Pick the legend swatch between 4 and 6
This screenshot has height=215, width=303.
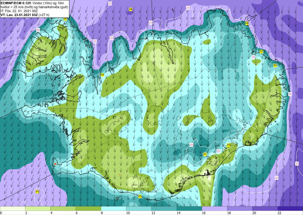point(63,209)
